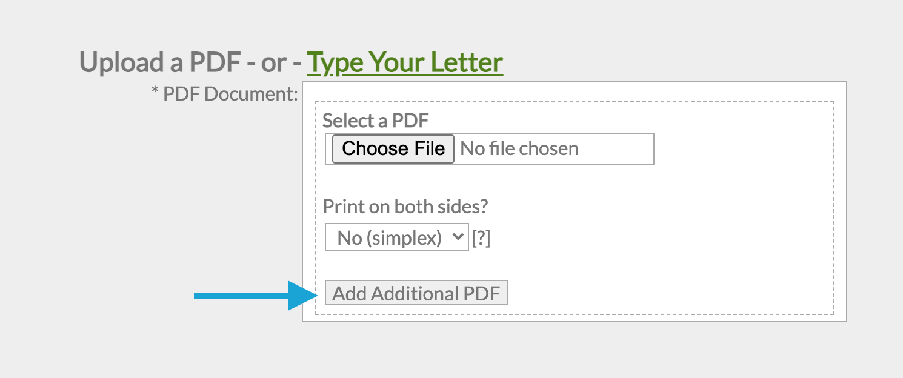Click the question mark inside the [?] brackets
903x378 pixels.
[481, 238]
